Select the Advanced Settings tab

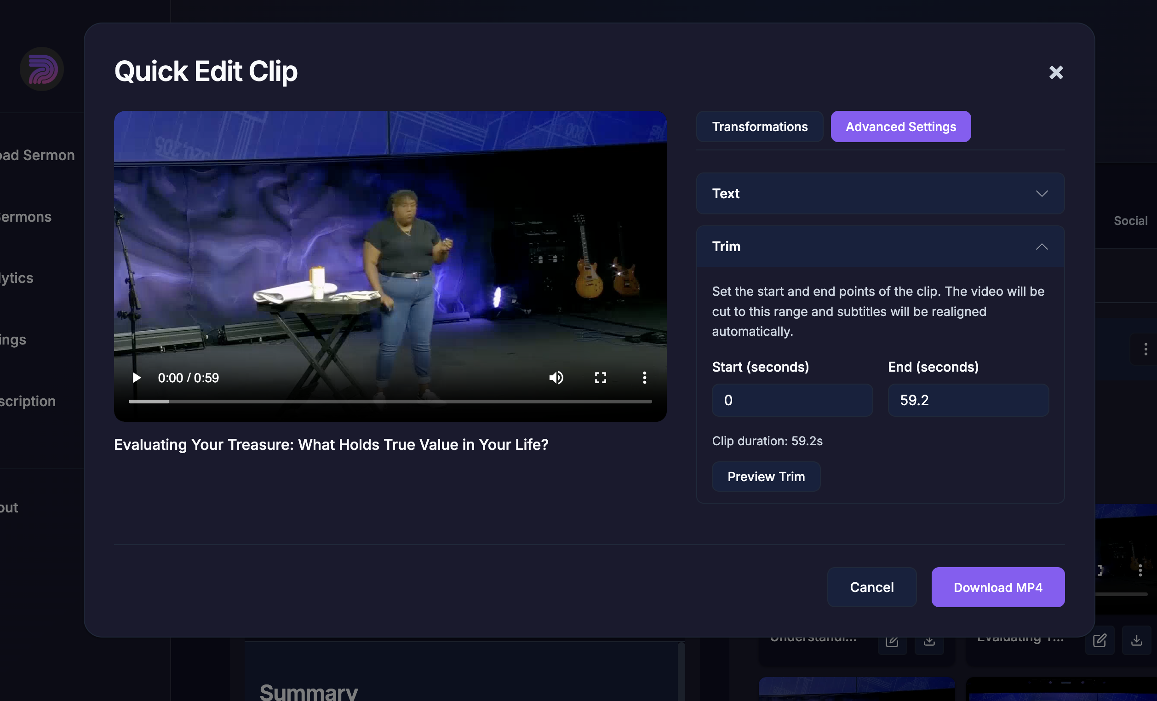coord(900,127)
